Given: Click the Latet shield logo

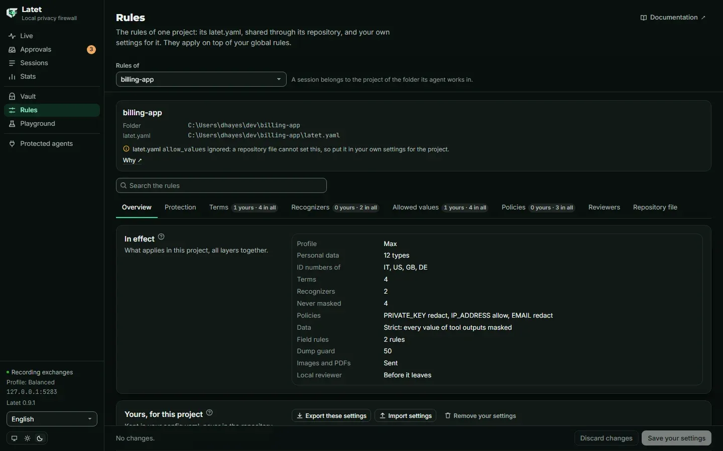Looking at the screenshot, I should (x=12, y=13).
